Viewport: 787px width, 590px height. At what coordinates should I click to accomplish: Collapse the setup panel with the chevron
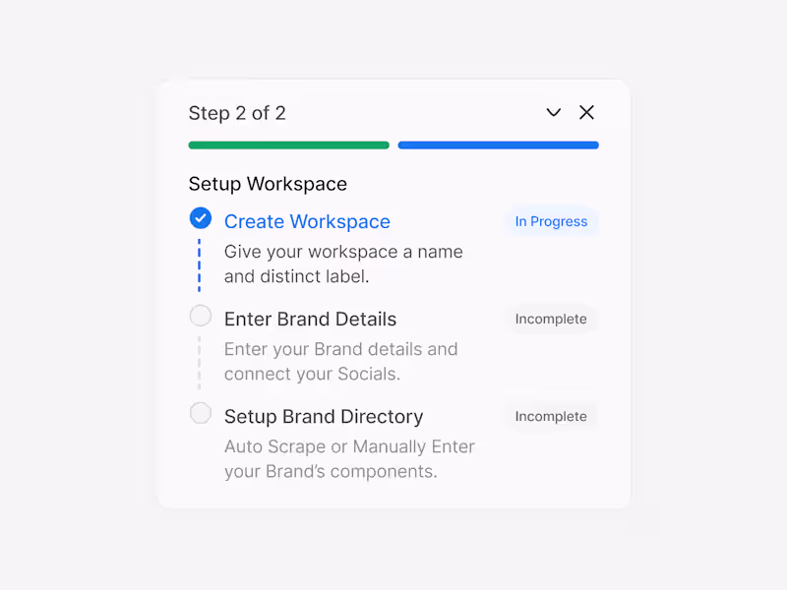(x=554, y=113)
